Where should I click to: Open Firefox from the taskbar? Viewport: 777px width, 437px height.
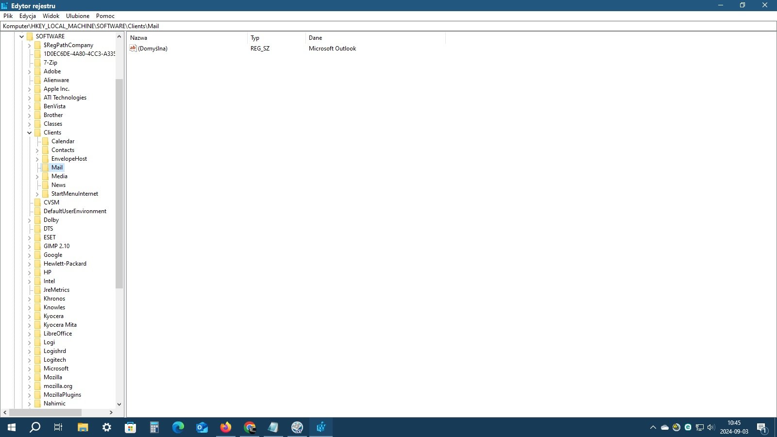226,427
